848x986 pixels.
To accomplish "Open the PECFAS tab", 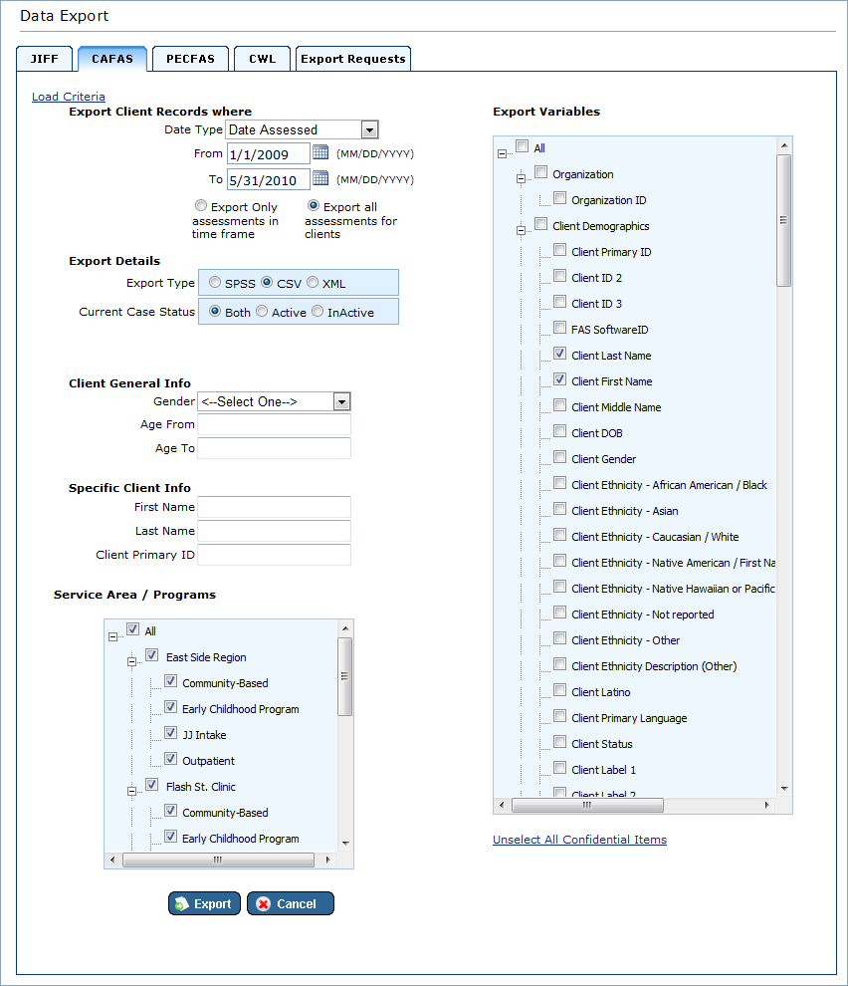I will (x=190, y=59).
